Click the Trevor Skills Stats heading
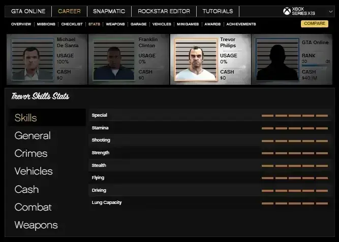Viewport: 339px width, 242px height. (40, 96)
